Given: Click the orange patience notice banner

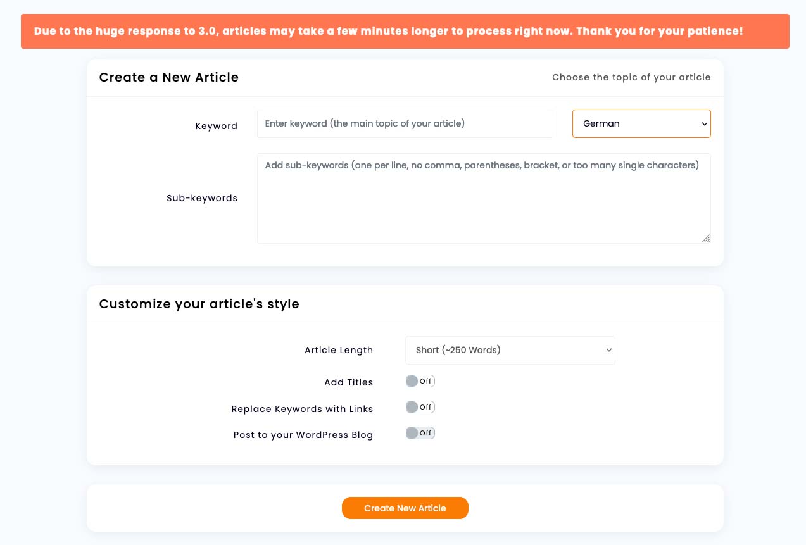Looking at the screenshot, I should pyautogui.click(x=405, y=31).
